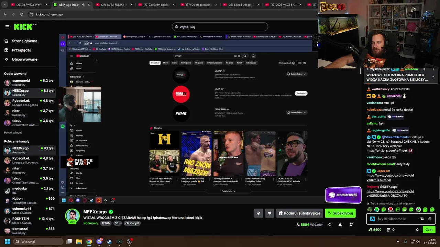Open schneckyirl Slots & Casino channel
Screen dimensions: 440x247
pos(29,210)
